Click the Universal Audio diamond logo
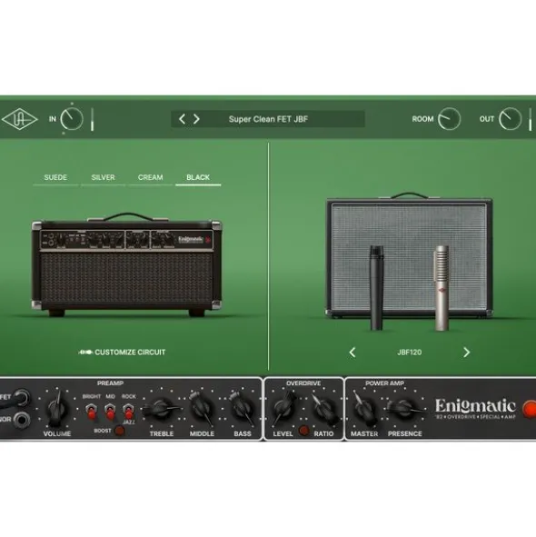 pos(19,119)
